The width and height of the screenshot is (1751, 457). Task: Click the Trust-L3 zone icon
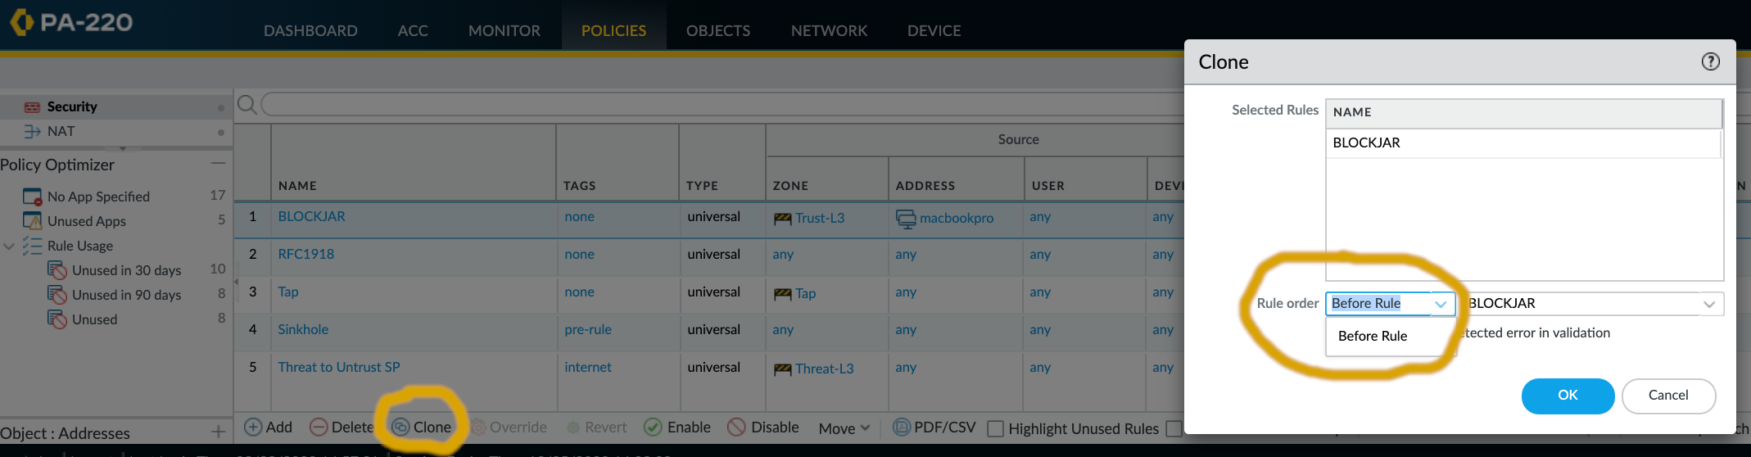coord(782,219)
